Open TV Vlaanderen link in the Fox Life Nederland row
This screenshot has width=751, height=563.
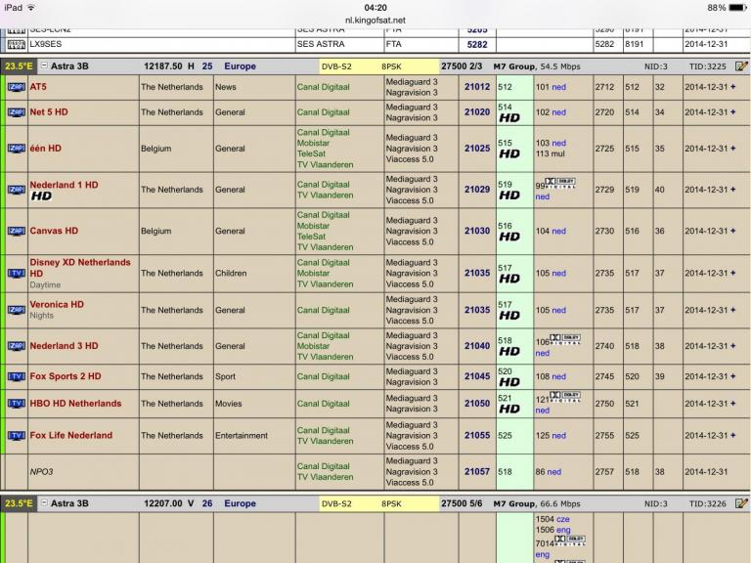pos(326,441)
